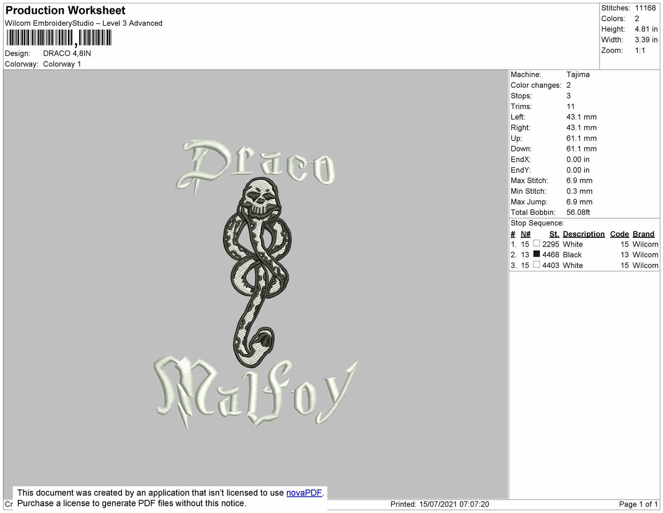Click the 'Stitches: 11168' value
The height and width of the screenshot is (513, 663).
tap(645, 8)
